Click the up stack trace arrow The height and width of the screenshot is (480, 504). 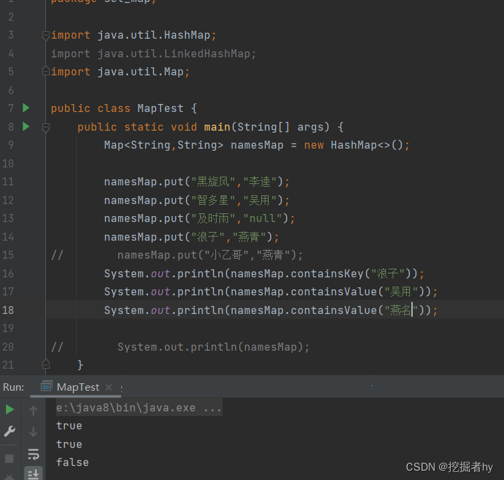(x=33, y=411)
